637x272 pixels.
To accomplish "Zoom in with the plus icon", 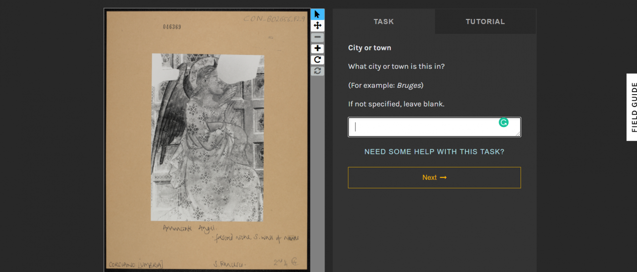I will [318, 48].
